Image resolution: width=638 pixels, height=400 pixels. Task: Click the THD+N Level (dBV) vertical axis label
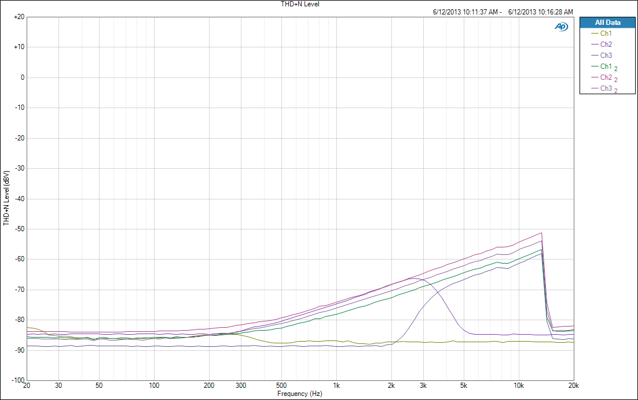6,198
